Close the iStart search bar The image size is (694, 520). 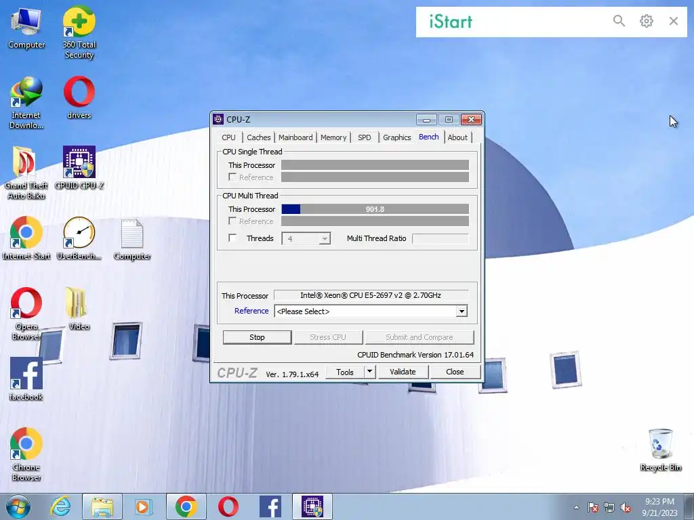674,21
